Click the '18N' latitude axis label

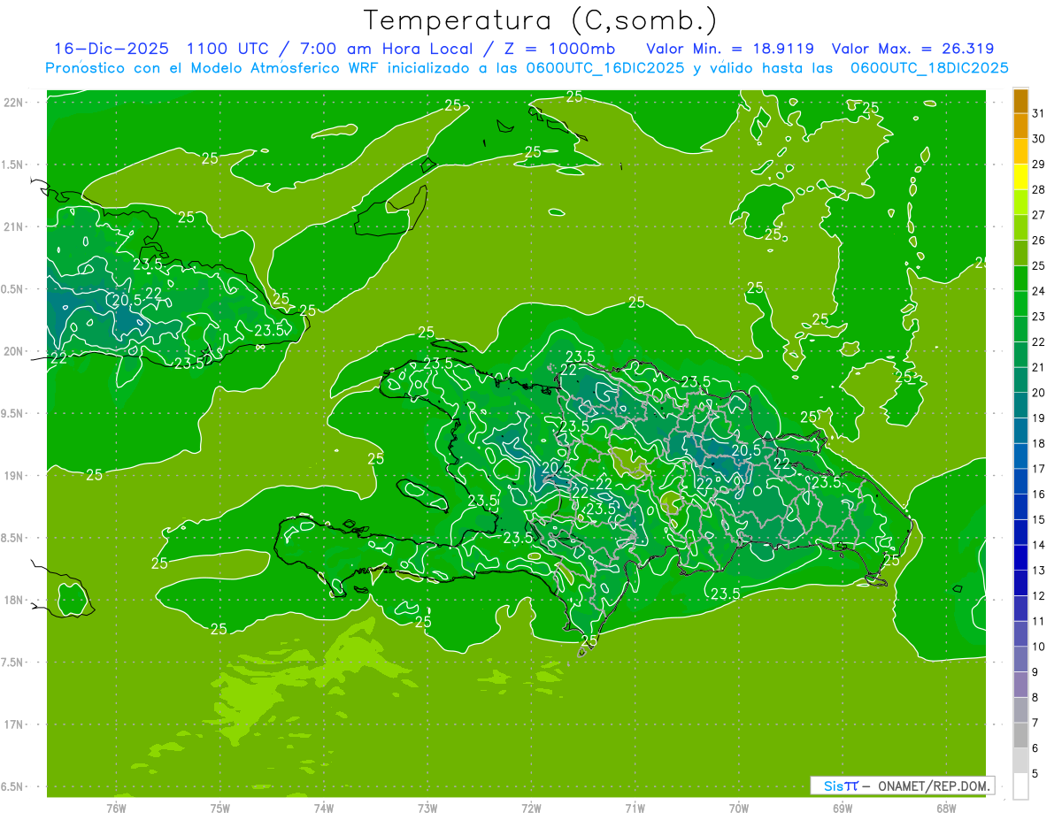[13, 600]
